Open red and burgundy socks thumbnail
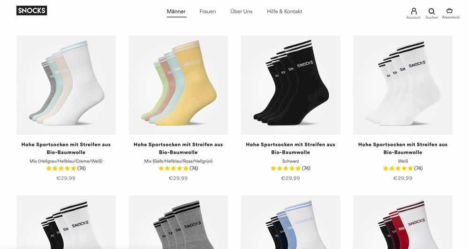 click(403, 222)
